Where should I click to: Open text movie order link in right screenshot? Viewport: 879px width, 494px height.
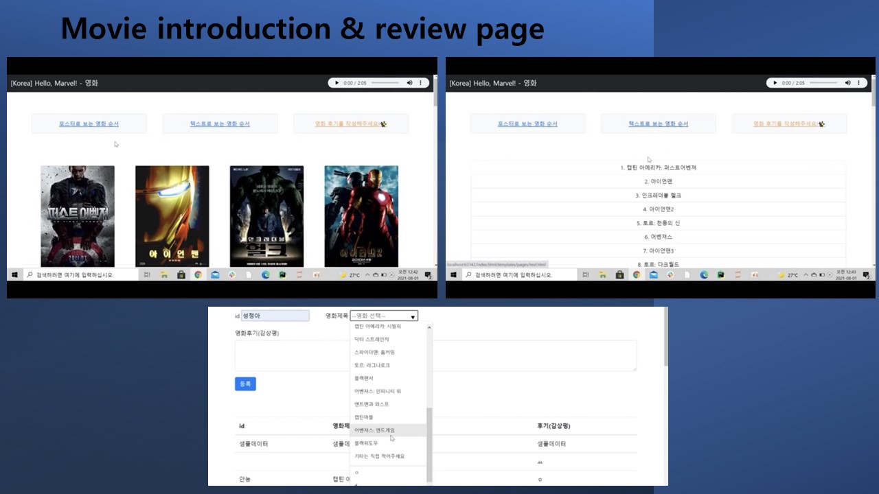(x=658, y=124)
